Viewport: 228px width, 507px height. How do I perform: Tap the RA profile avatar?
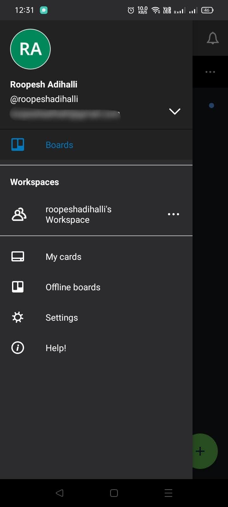coord(30,49)
